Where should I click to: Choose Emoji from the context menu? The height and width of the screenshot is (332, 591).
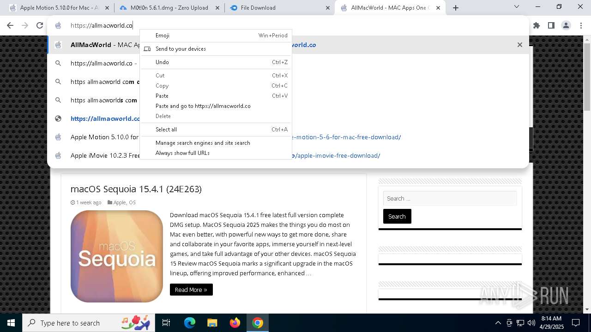pyautogui.click(x=216, y=36)
